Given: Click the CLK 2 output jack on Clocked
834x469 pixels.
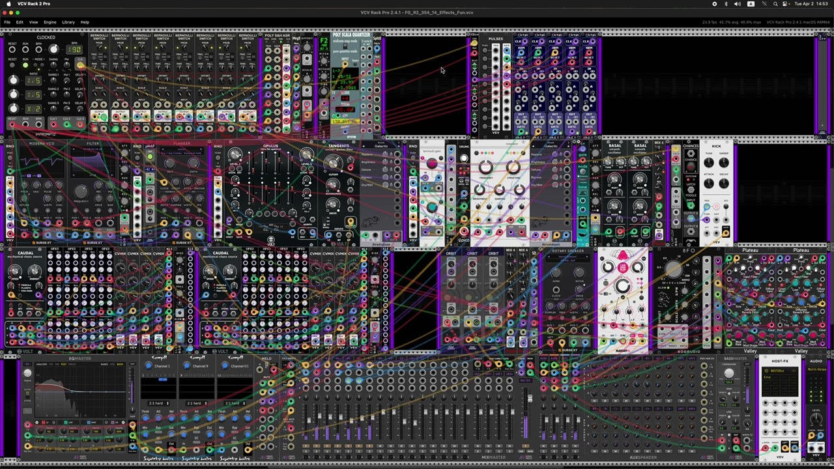Looking at the screenshot, I should [x=66, y=124].
